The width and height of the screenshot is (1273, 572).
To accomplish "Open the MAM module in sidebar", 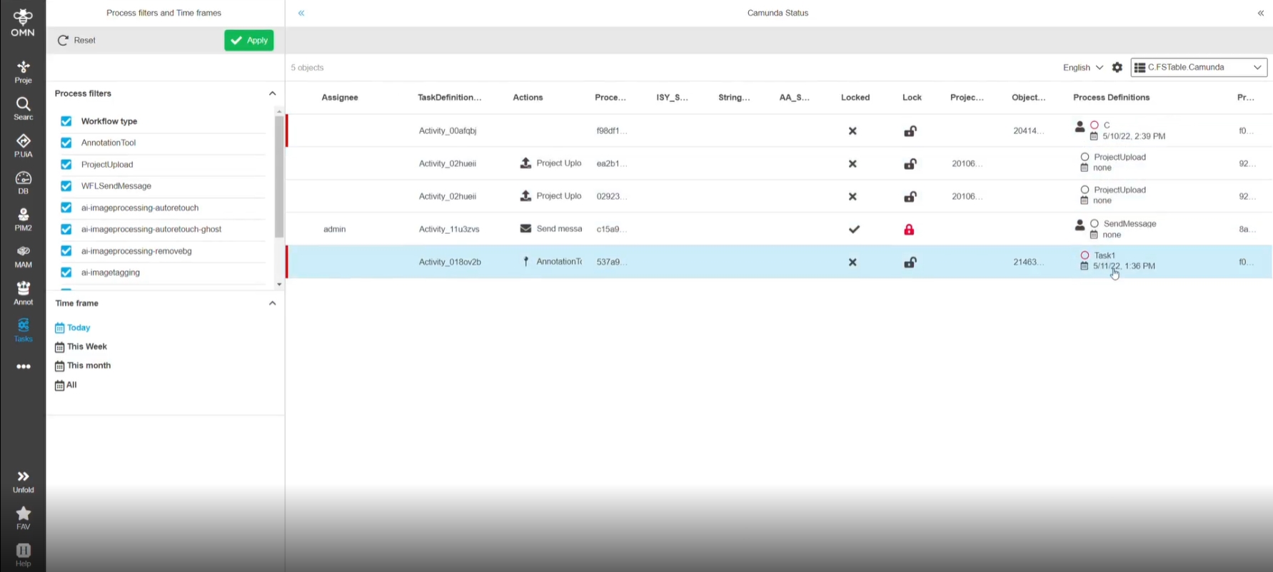I will coord(23,256).
